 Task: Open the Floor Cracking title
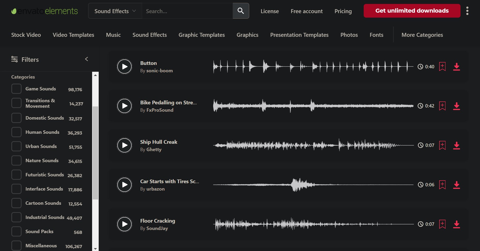(x=158, y=221)
